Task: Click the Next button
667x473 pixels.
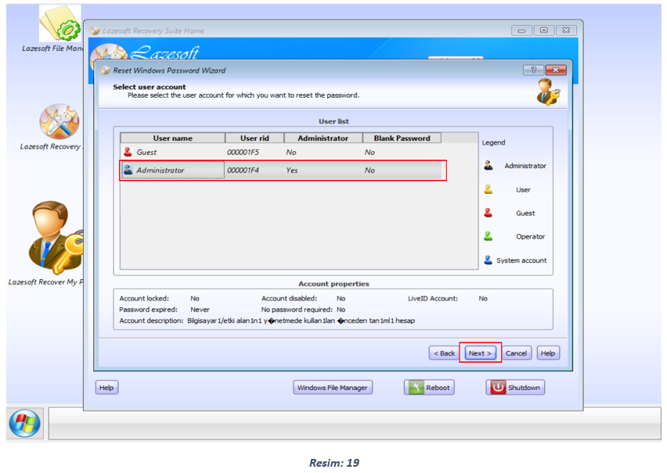Action: (479, 353)
